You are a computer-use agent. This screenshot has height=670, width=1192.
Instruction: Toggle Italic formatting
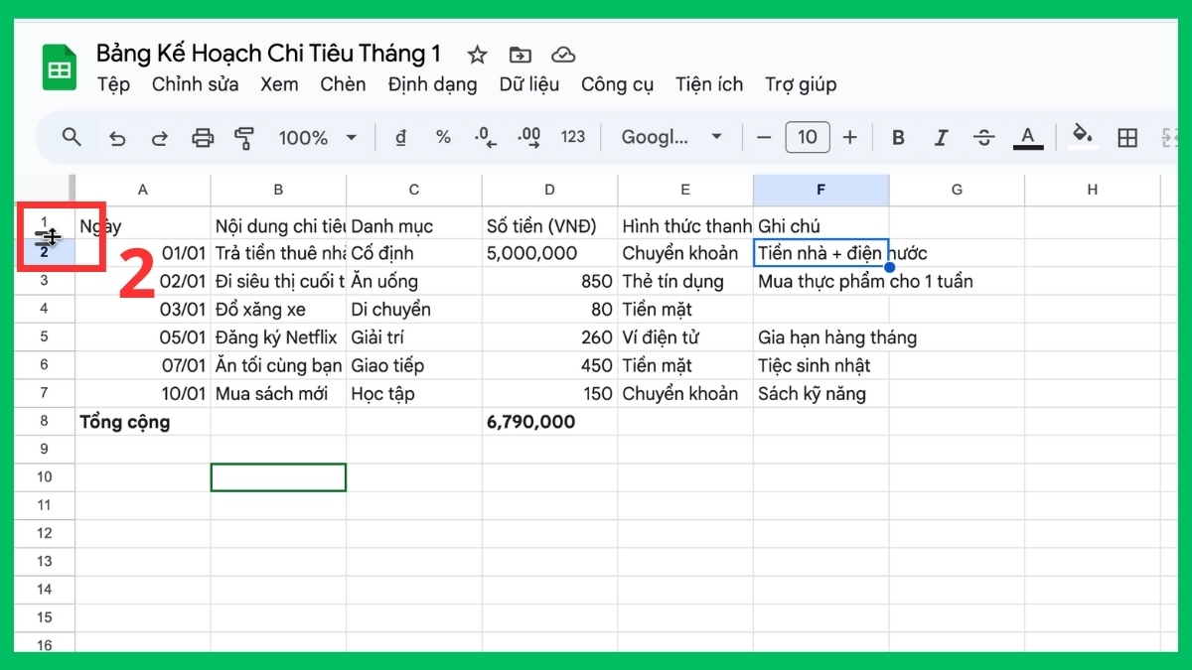click(941, 137)
